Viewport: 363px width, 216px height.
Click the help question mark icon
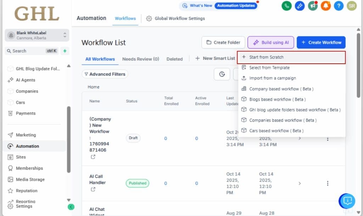click(339, 5)
